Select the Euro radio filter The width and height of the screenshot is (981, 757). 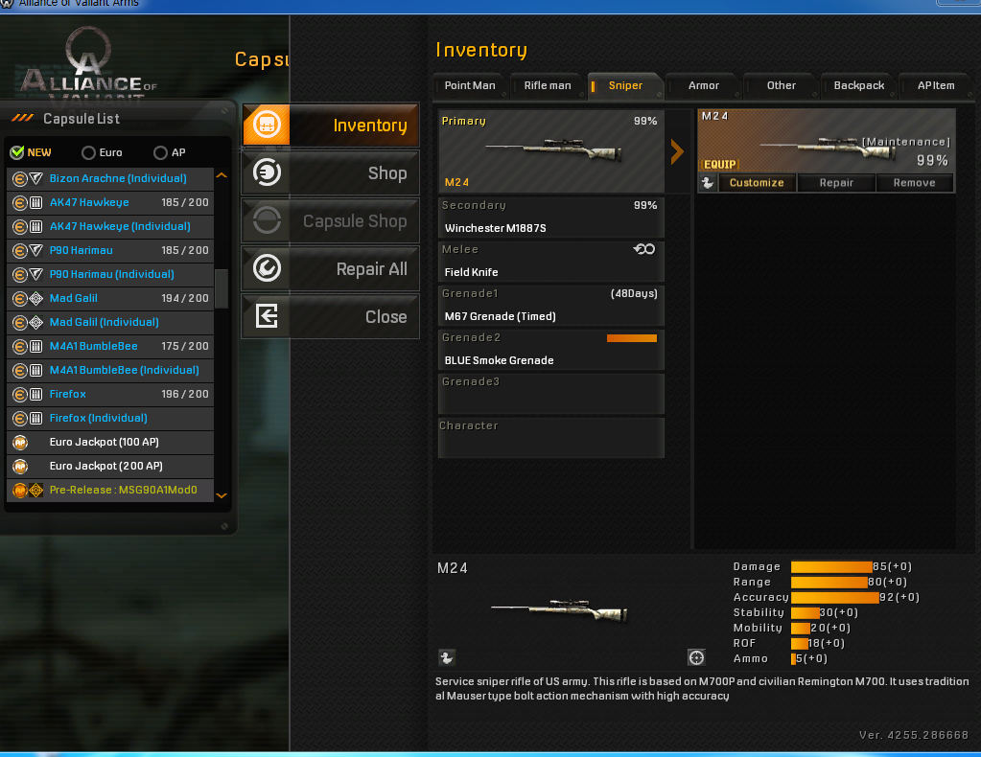(x=88, y=152)
